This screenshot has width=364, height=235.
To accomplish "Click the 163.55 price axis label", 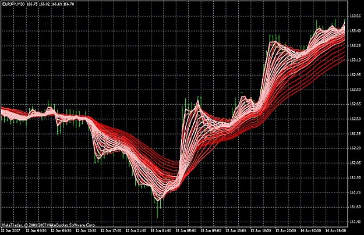I will coord(355,16).
